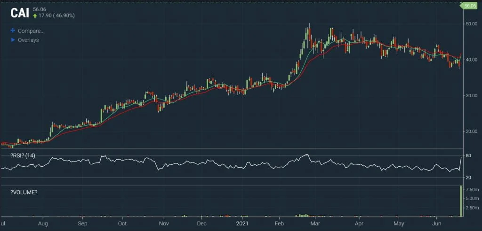This screenshot has height=231, width=482.
Task: Click the 56.06 last price text
Action: pyautogui.click(x=40, y=9)
